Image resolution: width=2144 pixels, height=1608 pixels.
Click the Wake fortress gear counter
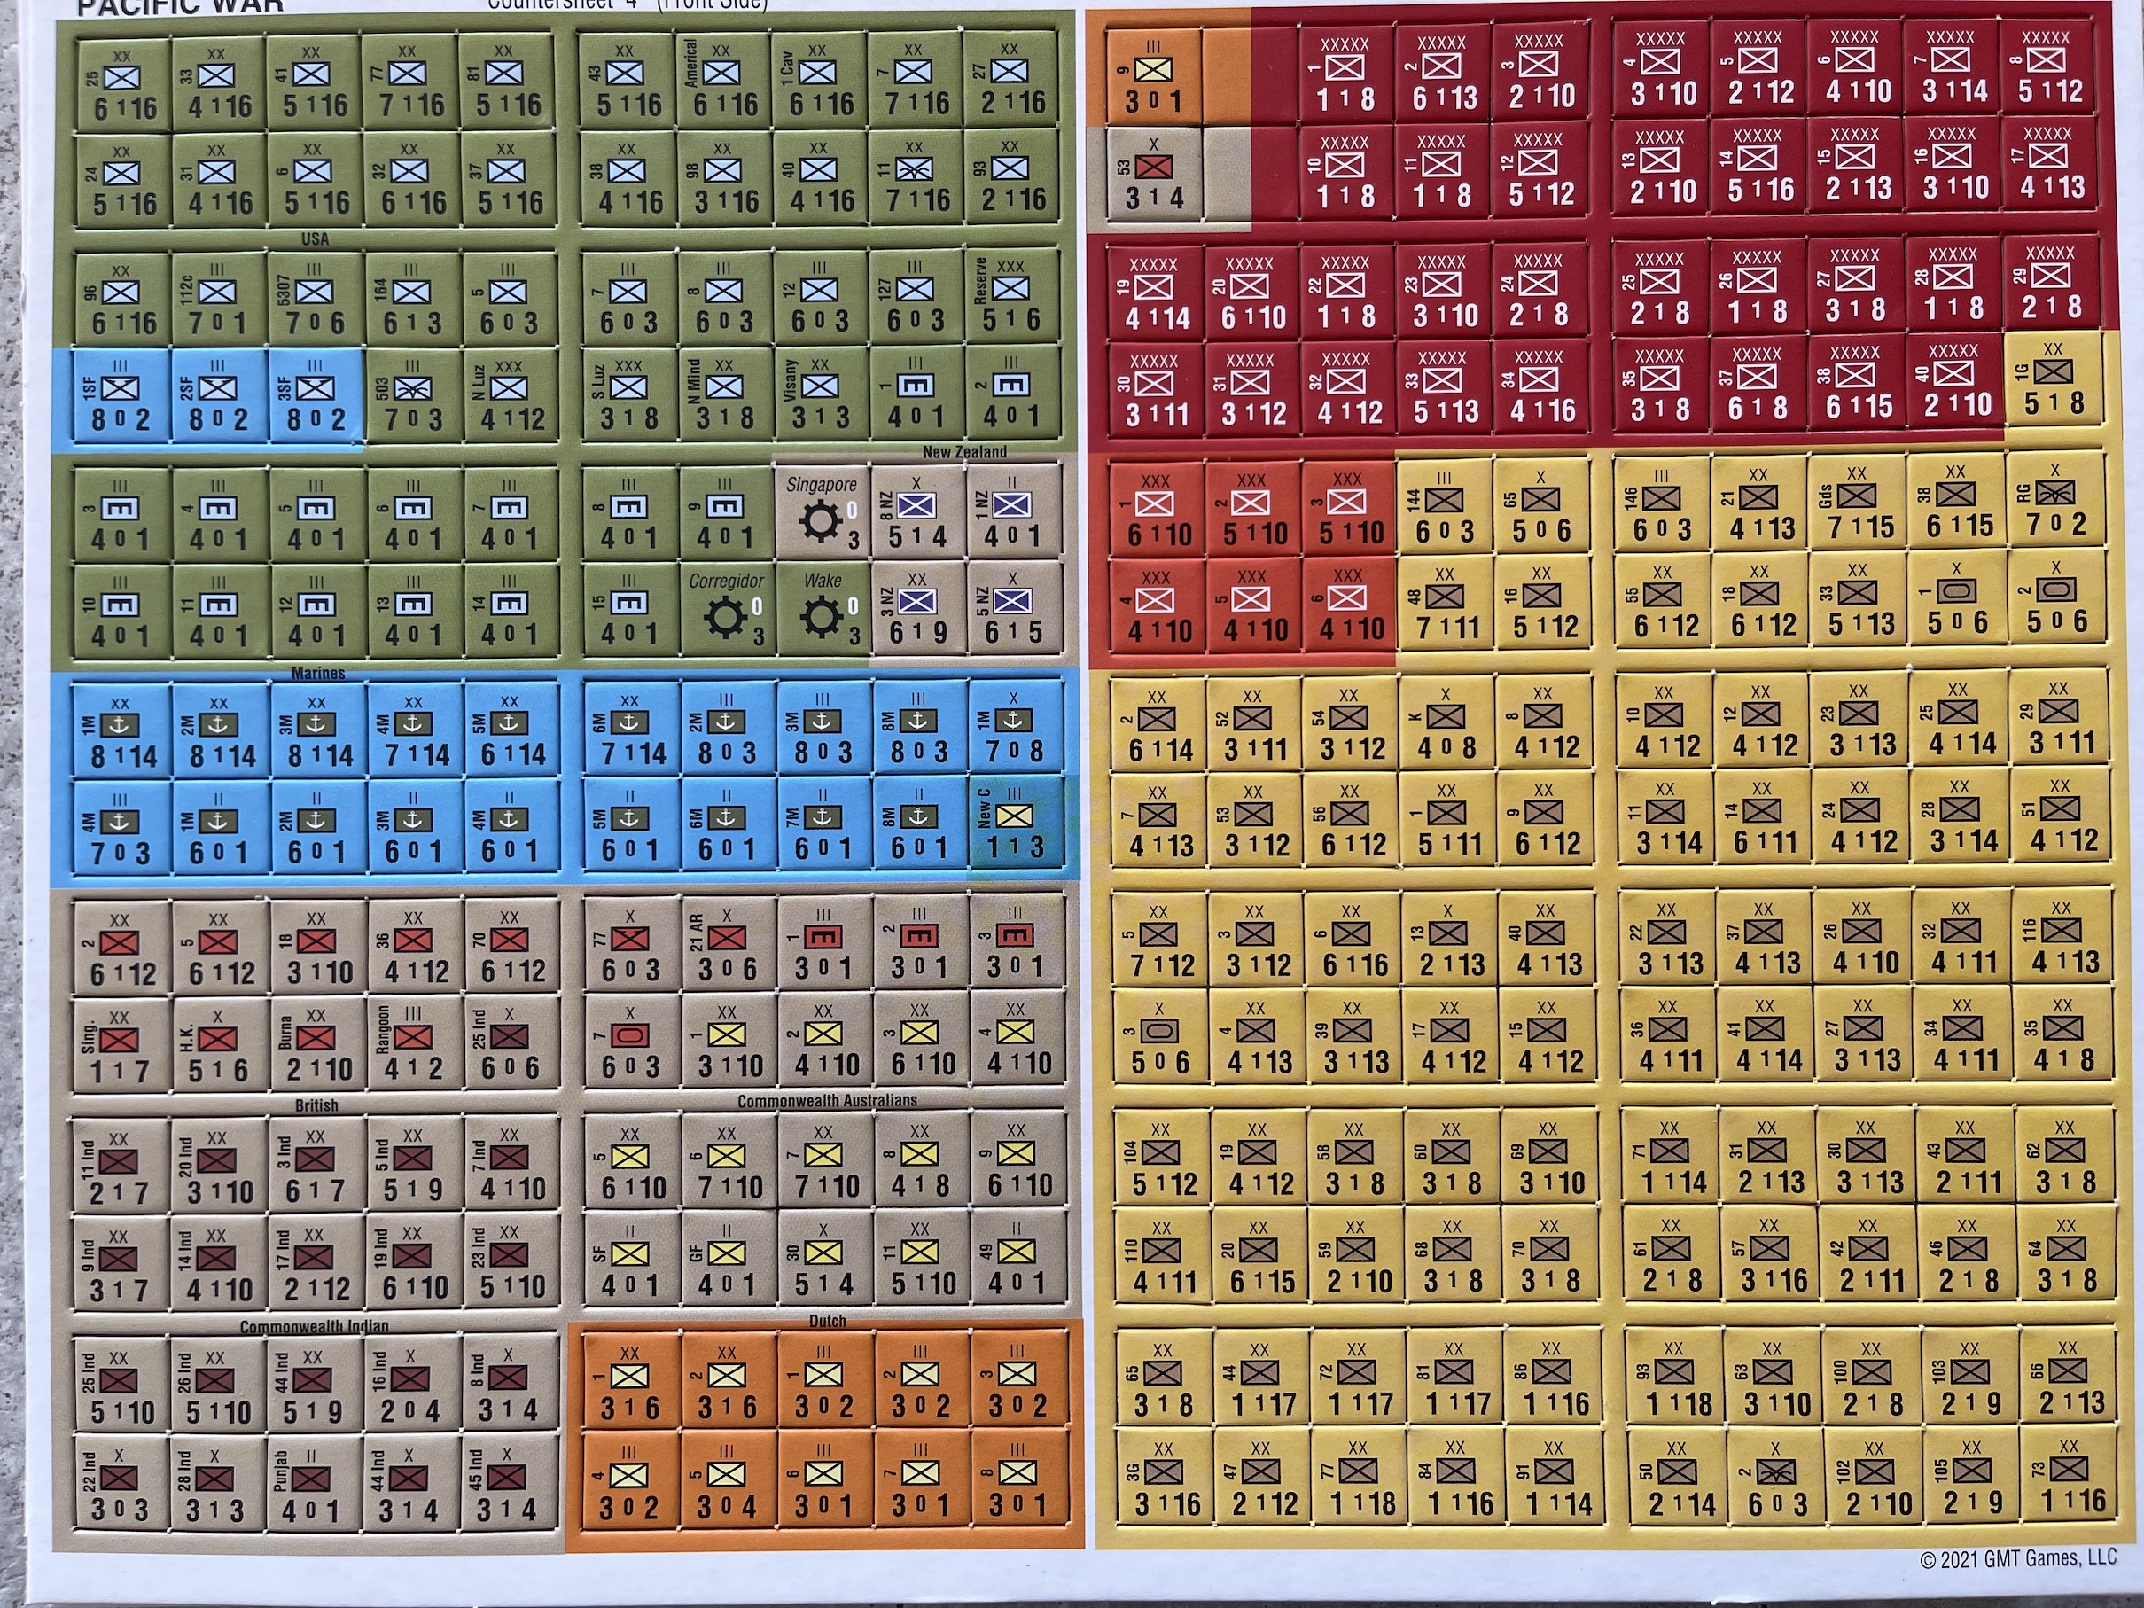point(822,610)
